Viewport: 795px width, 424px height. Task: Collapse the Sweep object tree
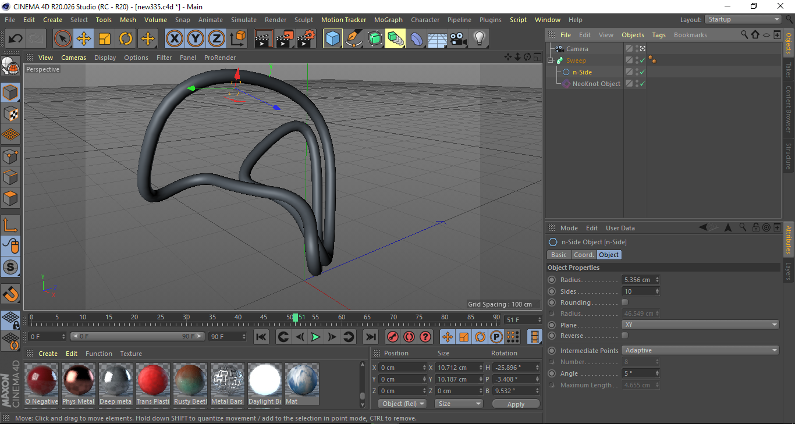click(x=551, y=60)
